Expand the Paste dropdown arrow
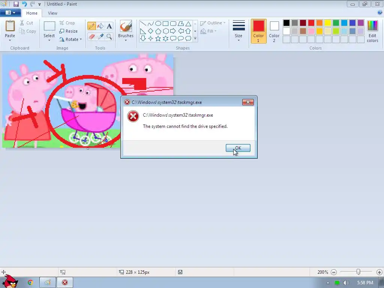This screenshot has height=288, width=384. pos(10,40)
